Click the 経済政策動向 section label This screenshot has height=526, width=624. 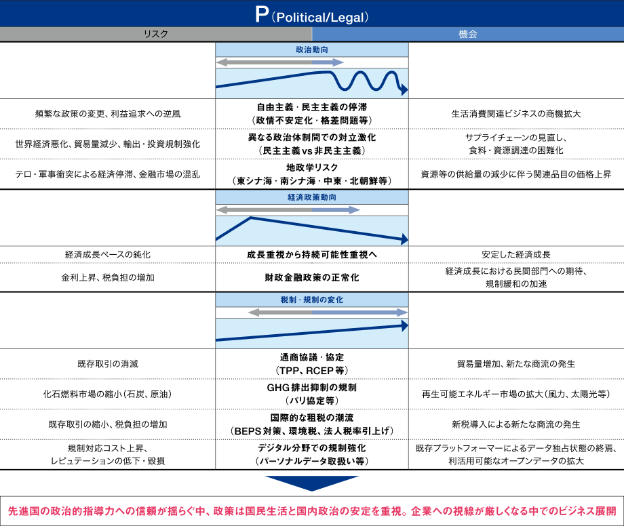[x=312, y=197]
